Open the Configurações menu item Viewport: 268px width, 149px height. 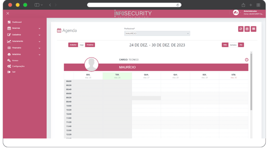pos(18,66)
